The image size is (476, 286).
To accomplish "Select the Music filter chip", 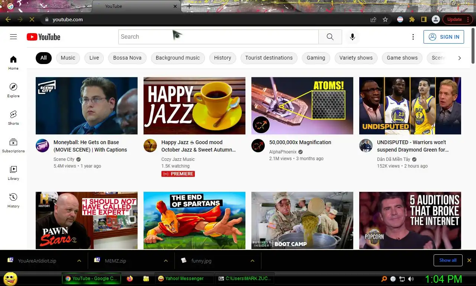I will click(x=68, y=58).
